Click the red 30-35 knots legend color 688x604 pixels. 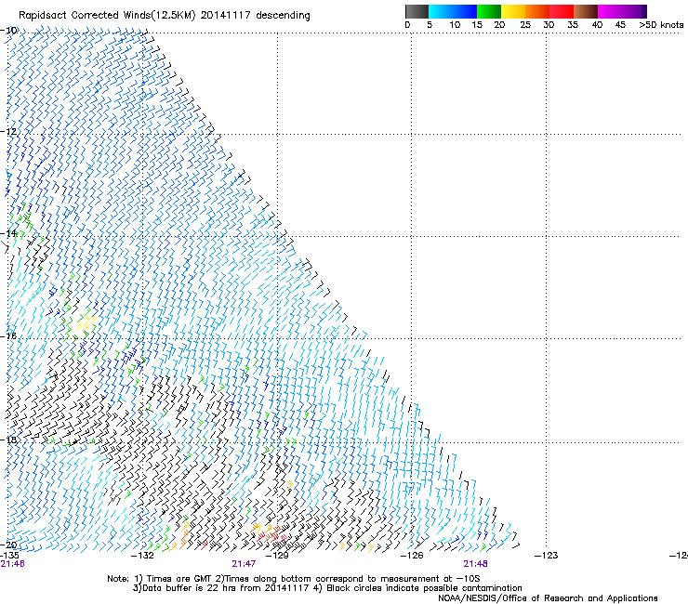pos(562,11)
